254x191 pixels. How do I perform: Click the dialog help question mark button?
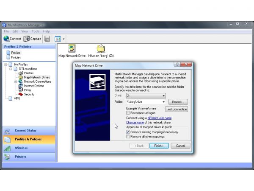coord(177,64)
